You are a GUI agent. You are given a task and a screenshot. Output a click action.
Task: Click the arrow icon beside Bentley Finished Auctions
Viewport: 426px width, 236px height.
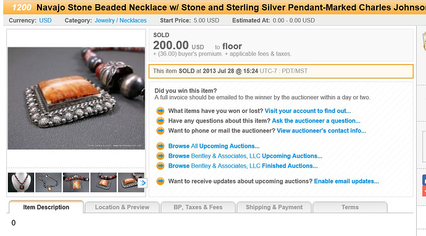click(x=161, y=166)
